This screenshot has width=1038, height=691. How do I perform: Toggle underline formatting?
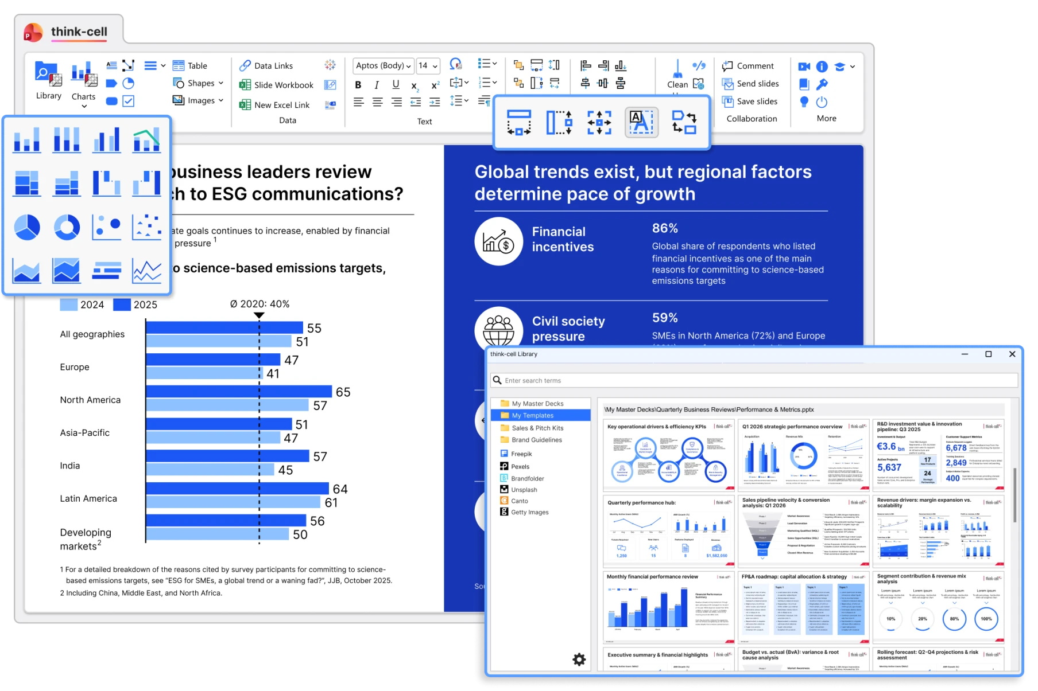coord(396,84)
